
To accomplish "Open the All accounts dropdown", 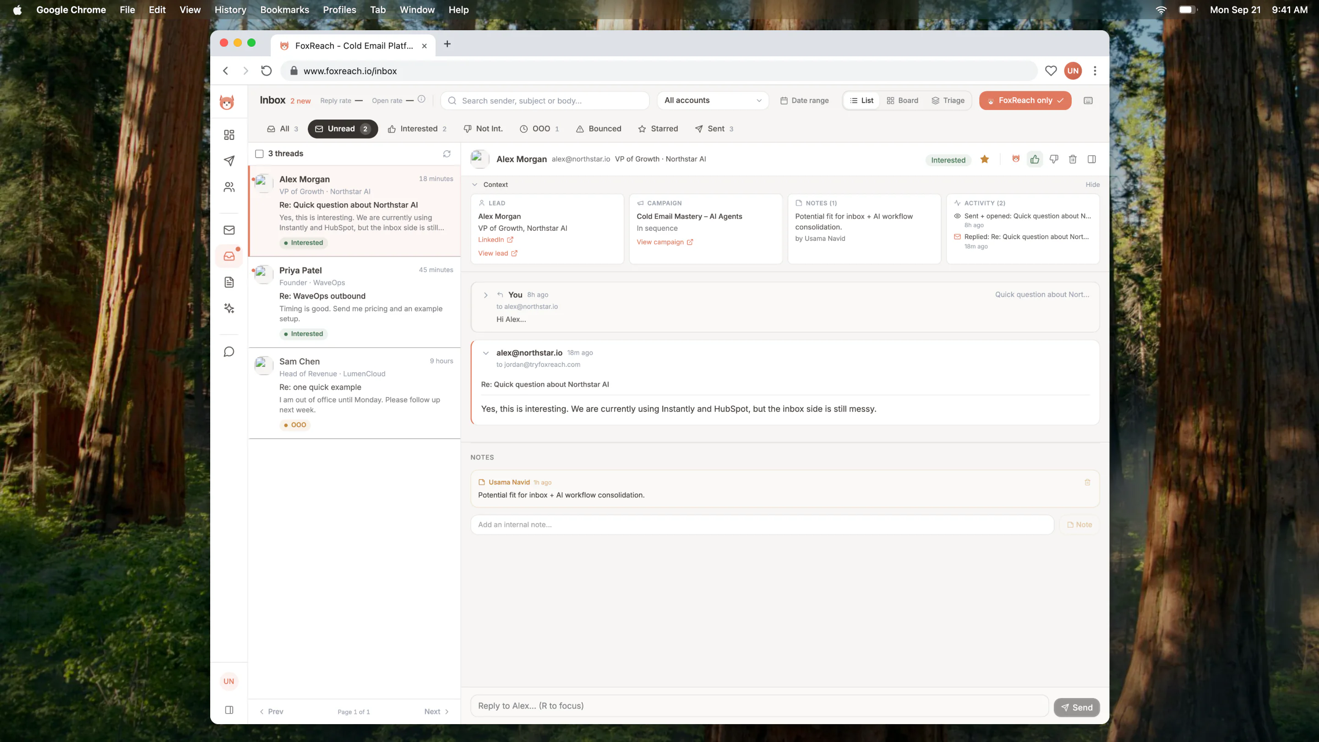I will pos(713,101).
